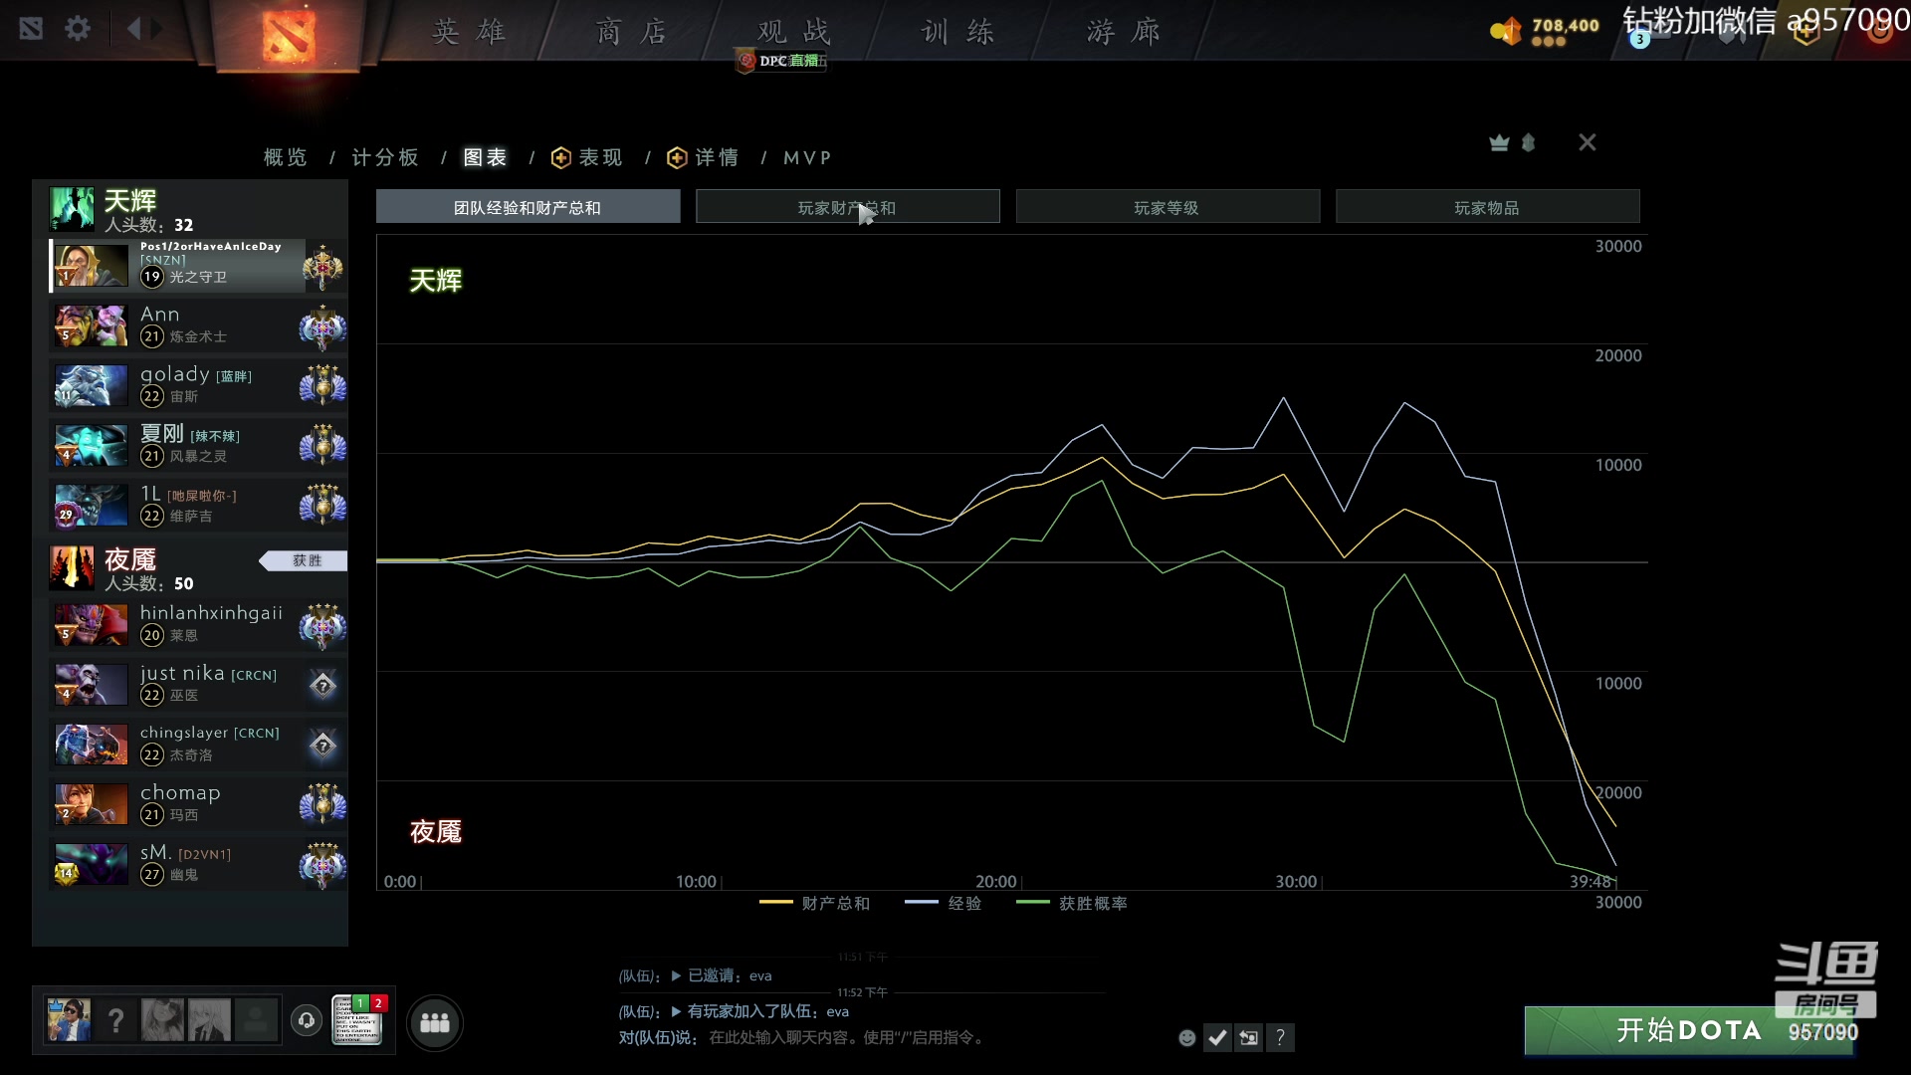Open the emoticon smiley in chat bar
Viewport: 1911px width, 1075px height.
click(1186, 1037)
